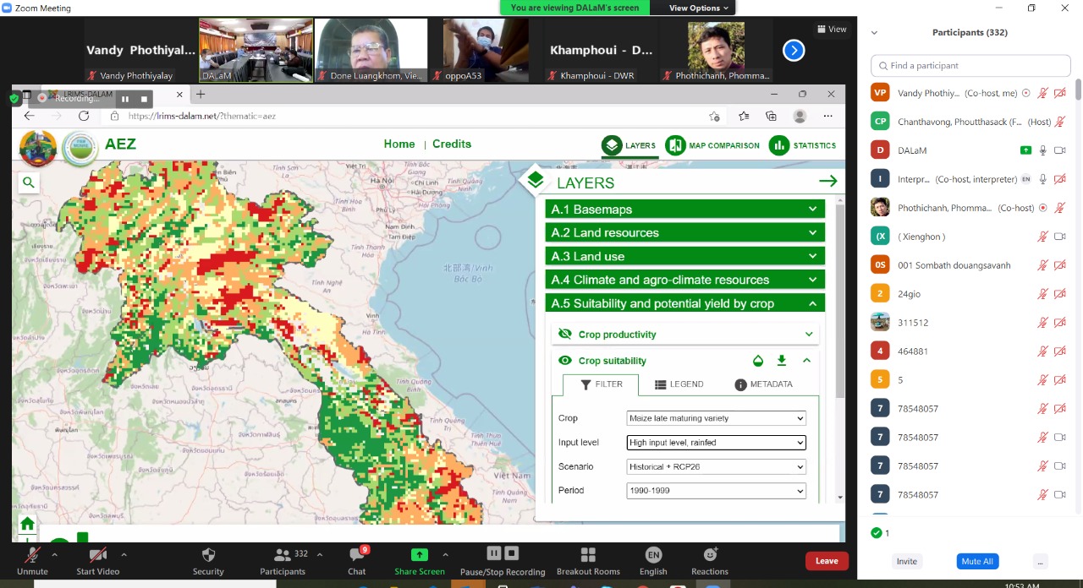This screenshot has height=588, width=1083.
Task: Go back in the shared browser
Action: (x=30, y=116)
